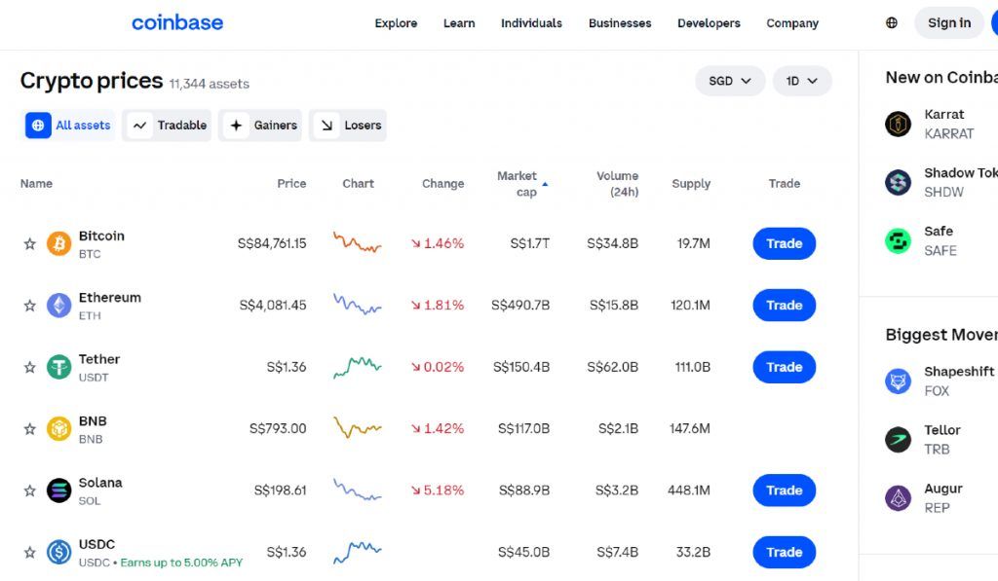The width and height of the screenshot is (998, 581).
Task: Star Tether to add to watchlist
Action: 30,367
